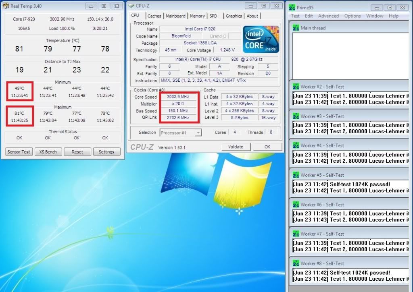Viewport: 413px width, 292px height.
Task: Click the Code Name field showing Bloomfield
Action: pyautogui.click(x=181, y=36)
